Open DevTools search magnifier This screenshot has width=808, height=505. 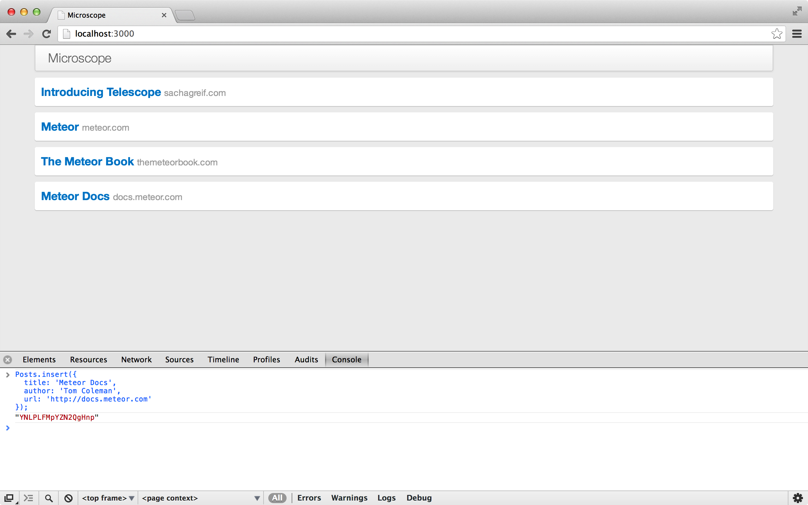coord(49,498)
